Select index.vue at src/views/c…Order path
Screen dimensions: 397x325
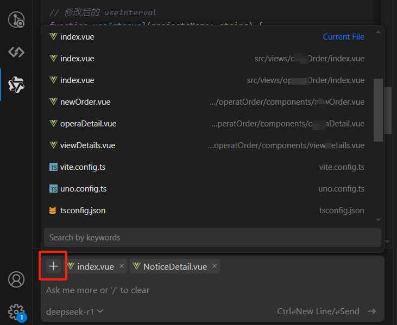207,59
